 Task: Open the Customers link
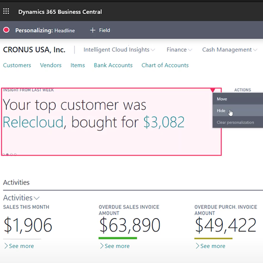[x=17, y=65]
